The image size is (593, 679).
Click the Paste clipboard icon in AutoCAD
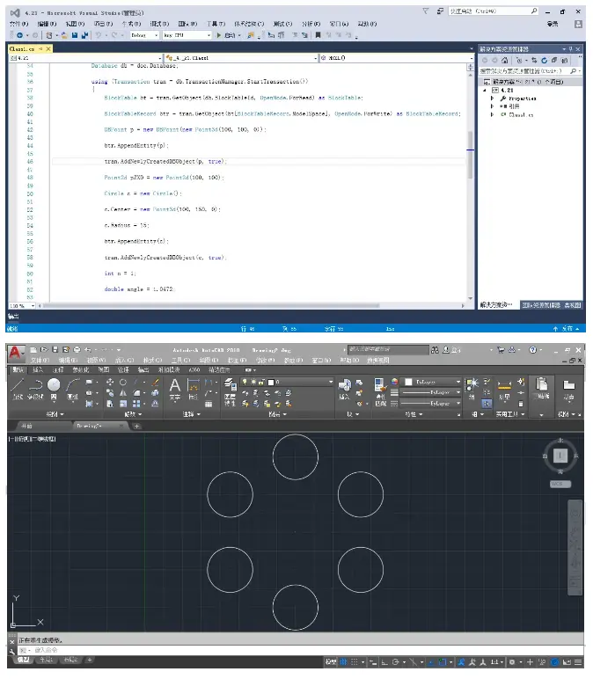(541, 384)
